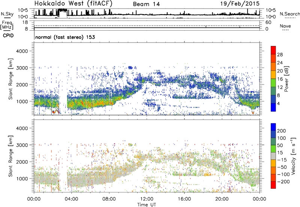Screen dimensions: 300x207
Task: Select the 'Freq. [MHz]' axis label
Action: pos(7,25)
